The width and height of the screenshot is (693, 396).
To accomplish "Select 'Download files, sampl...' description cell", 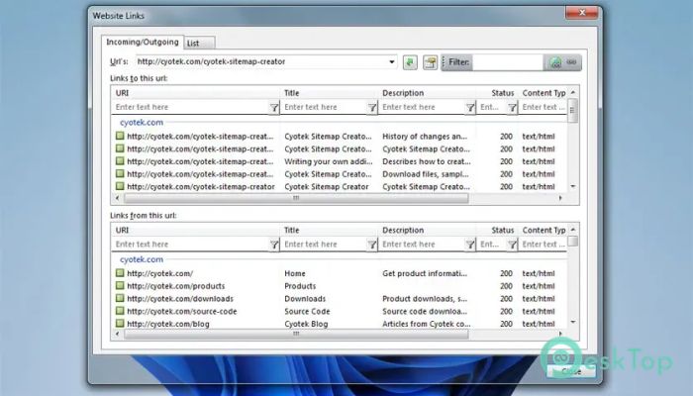I will click(426, 174).
